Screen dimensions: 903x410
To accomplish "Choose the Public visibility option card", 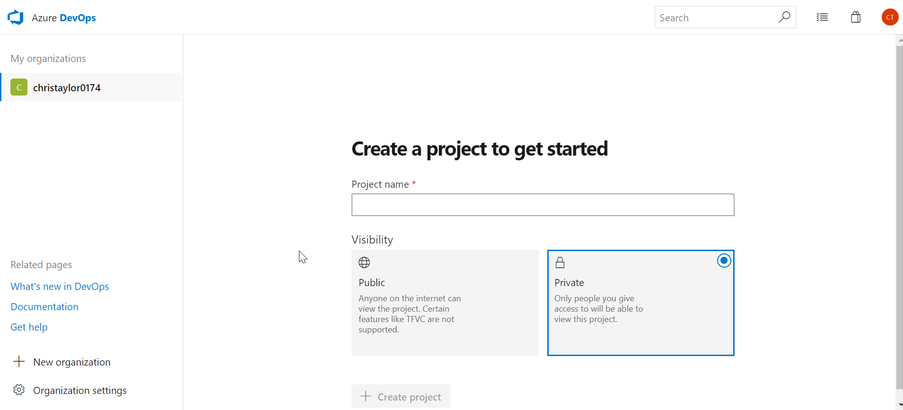I will (x=445, y=303).
